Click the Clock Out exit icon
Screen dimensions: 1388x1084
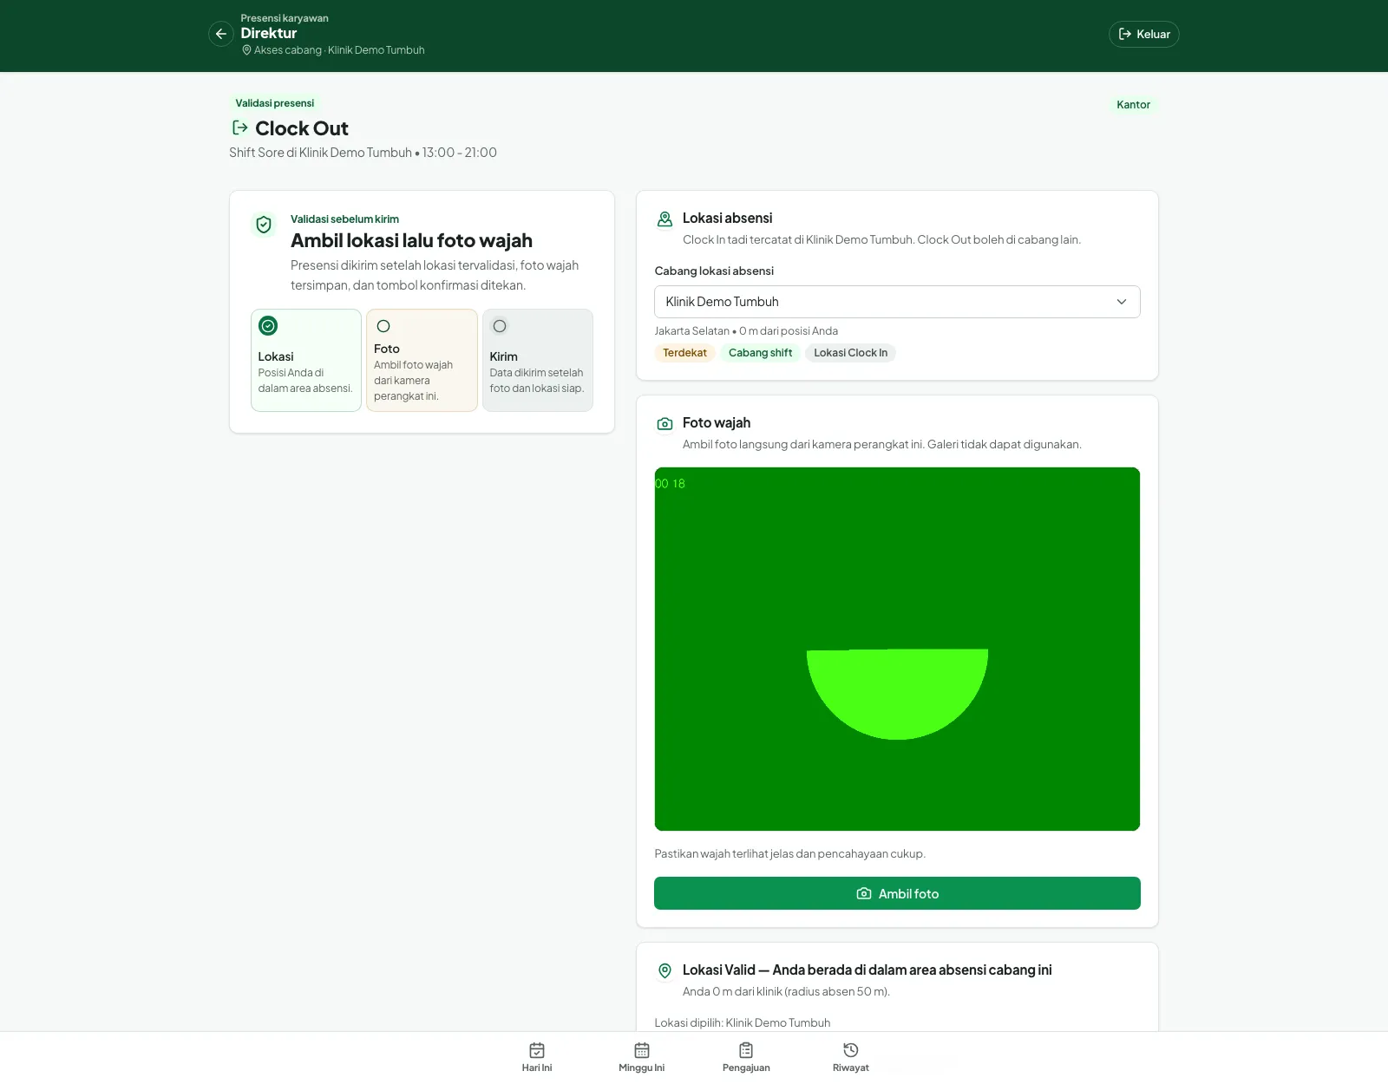pyautogui.click(x=240, y=127)
